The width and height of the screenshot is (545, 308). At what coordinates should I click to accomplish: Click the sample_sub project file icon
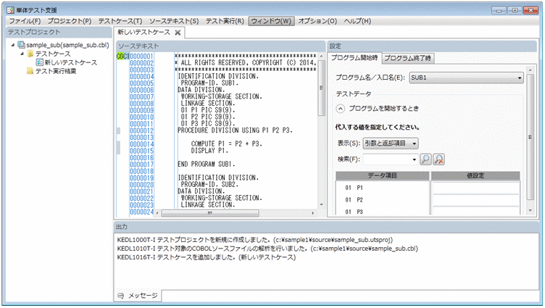(22, 45)
